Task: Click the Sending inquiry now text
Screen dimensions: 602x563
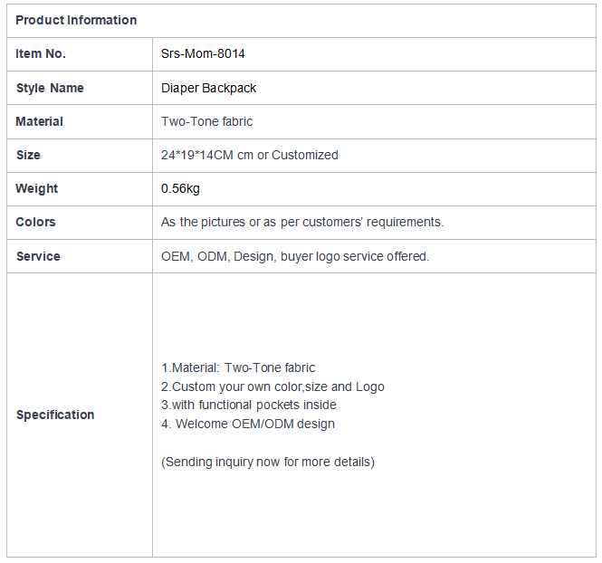Action: pyautogui.click(x=268, y=462)
